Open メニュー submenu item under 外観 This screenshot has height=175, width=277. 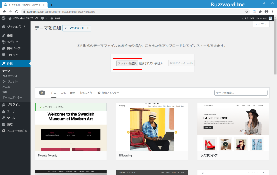[x=8, y=87]
